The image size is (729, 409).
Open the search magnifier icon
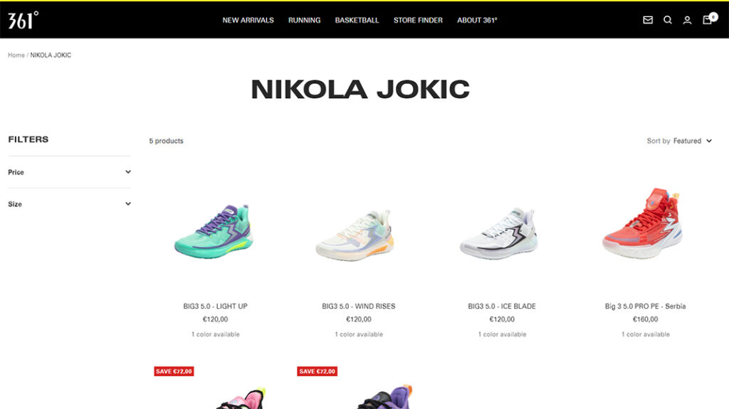[668, 20]
